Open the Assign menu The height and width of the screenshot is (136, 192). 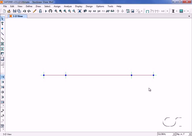[x=57, y=6]
